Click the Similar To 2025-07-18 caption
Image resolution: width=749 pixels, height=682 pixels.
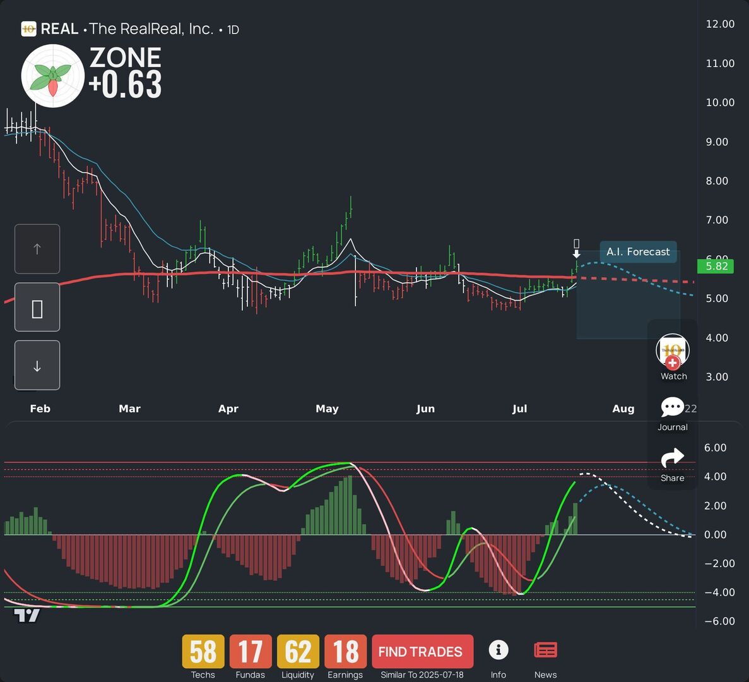coord(422,675)
